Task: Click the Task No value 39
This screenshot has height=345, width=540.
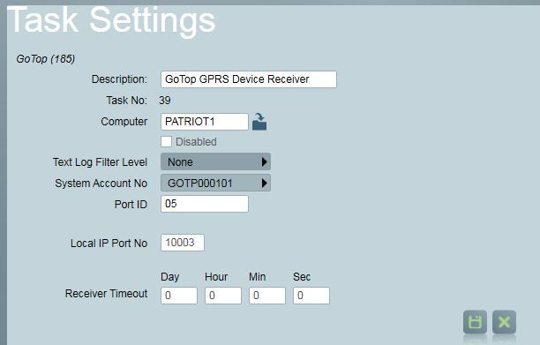Action: 165,101
